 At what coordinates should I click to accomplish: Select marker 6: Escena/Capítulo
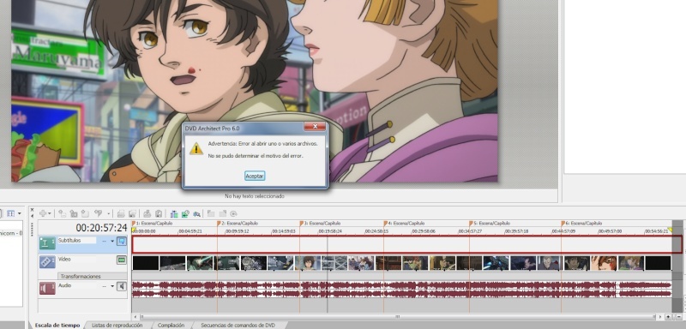(x=581, y=224)
